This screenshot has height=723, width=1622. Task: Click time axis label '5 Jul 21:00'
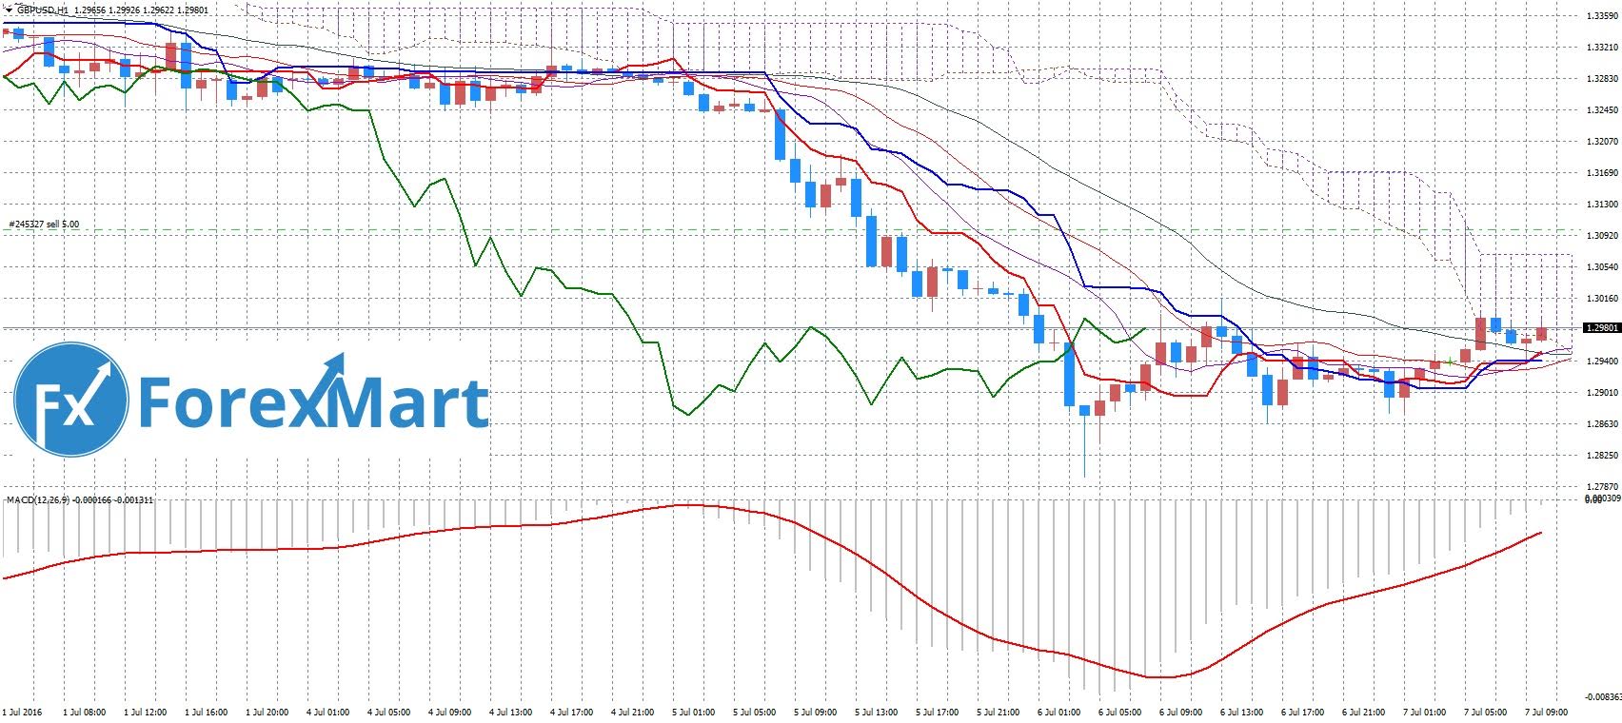pyautogui.click(x=998, y=712)
